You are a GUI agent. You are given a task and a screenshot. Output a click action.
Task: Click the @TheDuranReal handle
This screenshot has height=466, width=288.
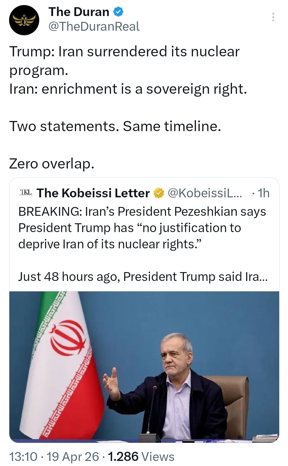[94, 26]
